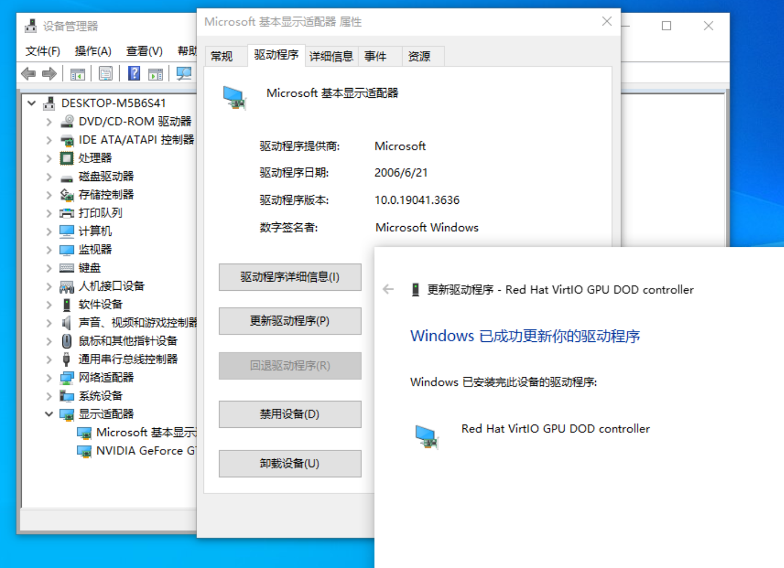Image resolution: width=784 pixels, height=568 pixels.
Task: Click 卸载设备(U) button
Action: (290, 464)
